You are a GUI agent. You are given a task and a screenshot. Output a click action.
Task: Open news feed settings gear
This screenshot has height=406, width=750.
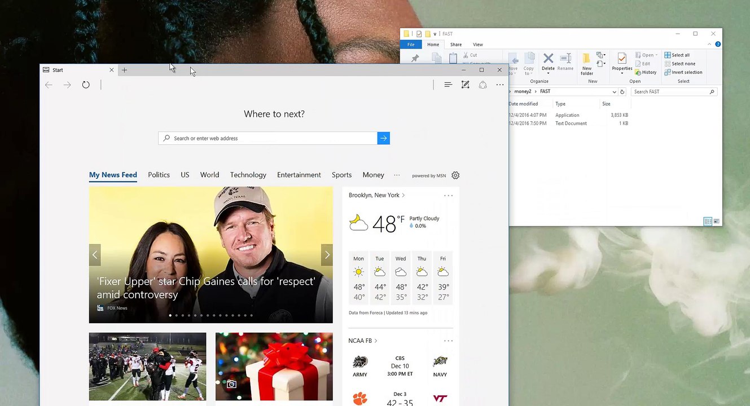(x=455, y=175)
